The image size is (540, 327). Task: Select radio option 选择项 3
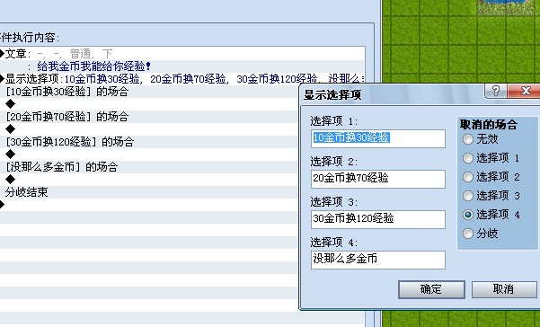pyautogui.click(x=491, y=196)
